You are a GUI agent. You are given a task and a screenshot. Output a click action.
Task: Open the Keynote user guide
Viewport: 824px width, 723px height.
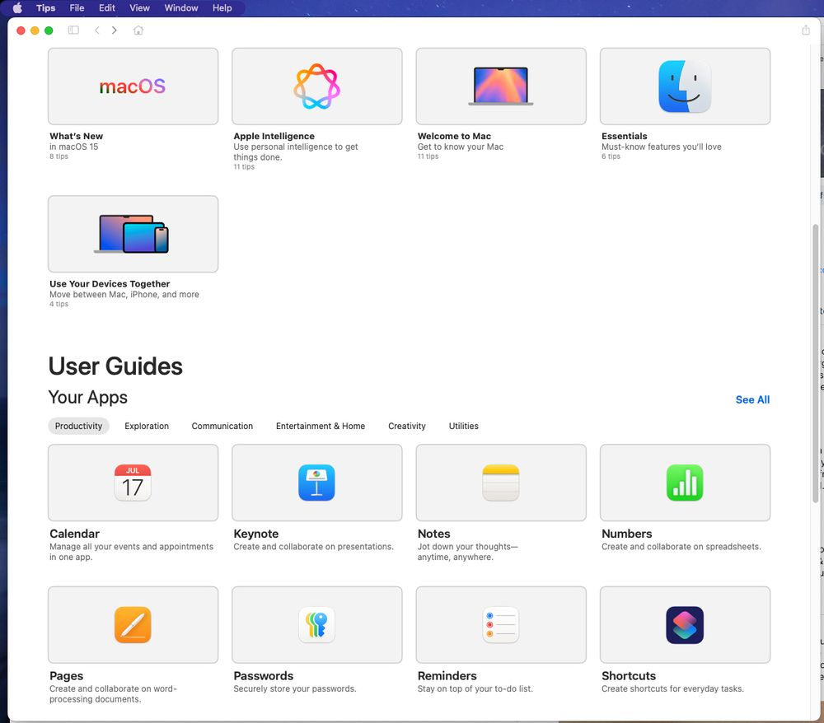click(x=316, y=483)
